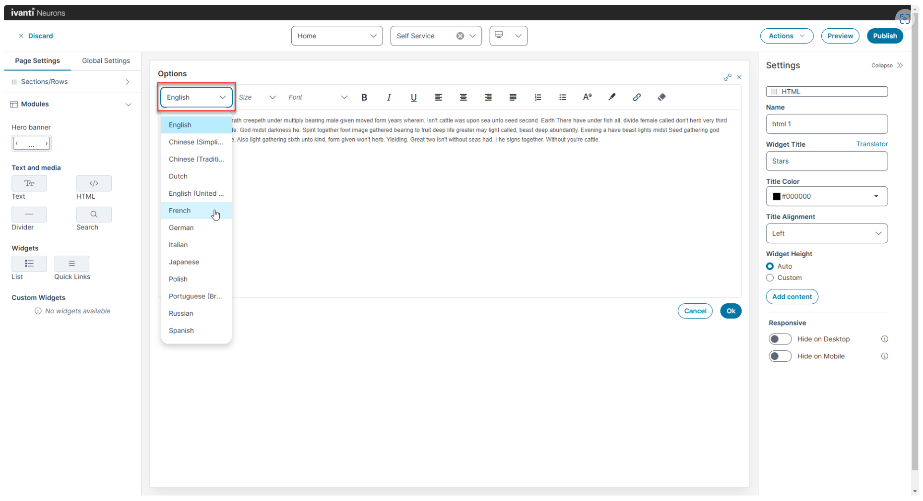This screenshot has width=923, height=501.
Task: Collapse the Settings panel
Action: tap(887, 65)
